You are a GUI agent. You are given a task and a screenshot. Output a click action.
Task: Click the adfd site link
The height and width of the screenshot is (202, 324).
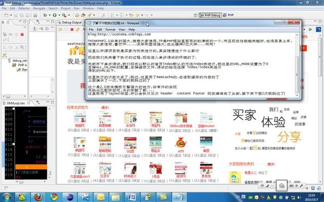click(x=181, y=151)
